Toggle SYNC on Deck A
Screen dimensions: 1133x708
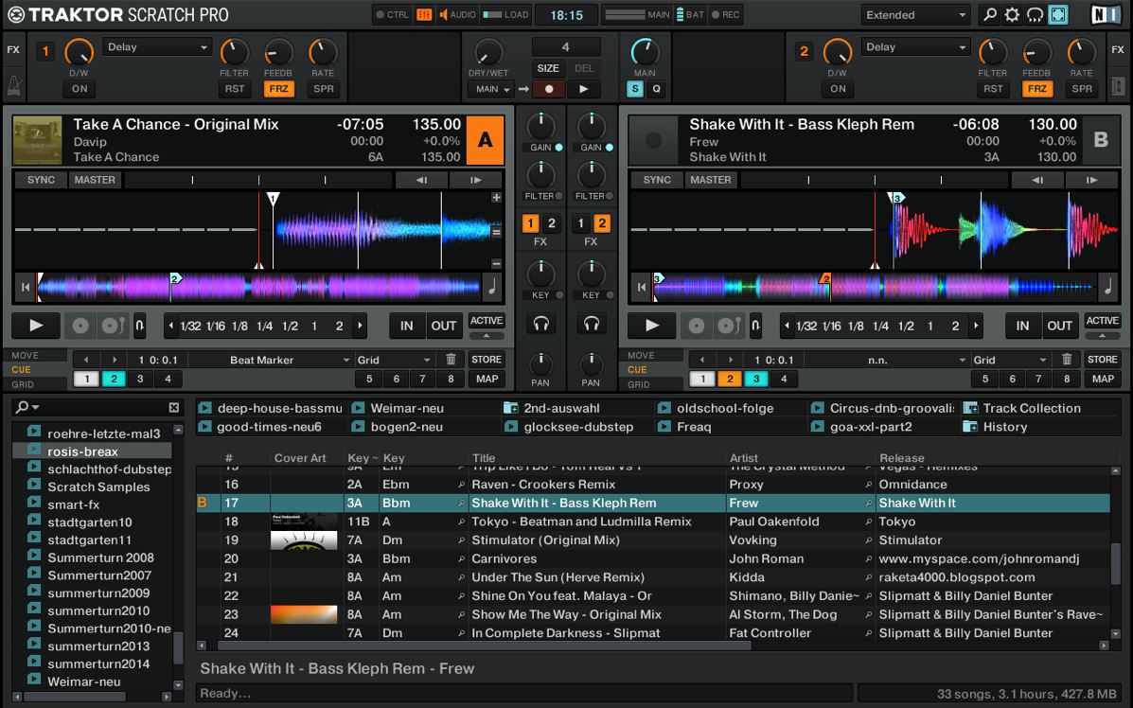point(41,180)
